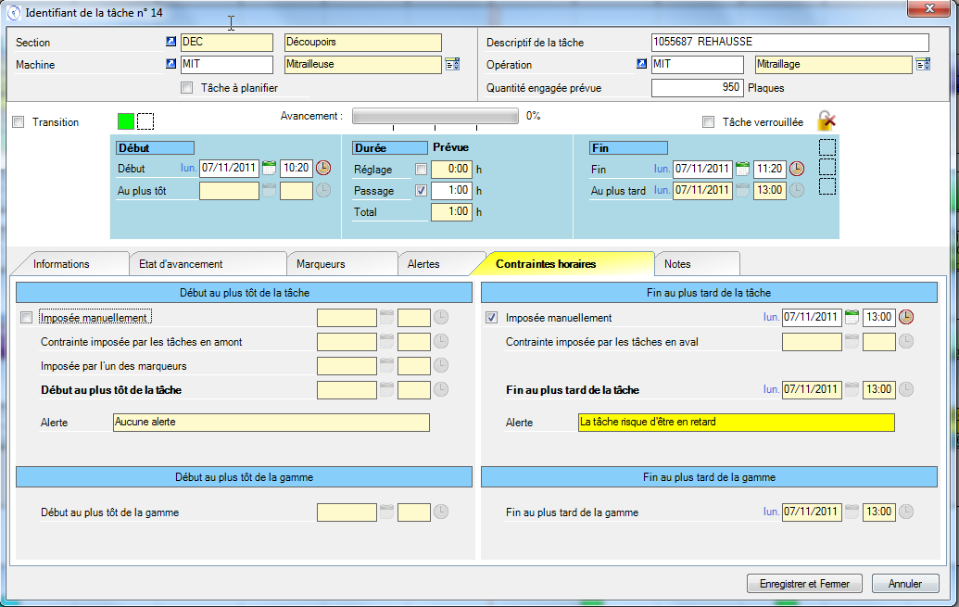Click clock icon of Début imposée manuellement row
This screenshot has height=607, width=959.
[x=440, y=317]
